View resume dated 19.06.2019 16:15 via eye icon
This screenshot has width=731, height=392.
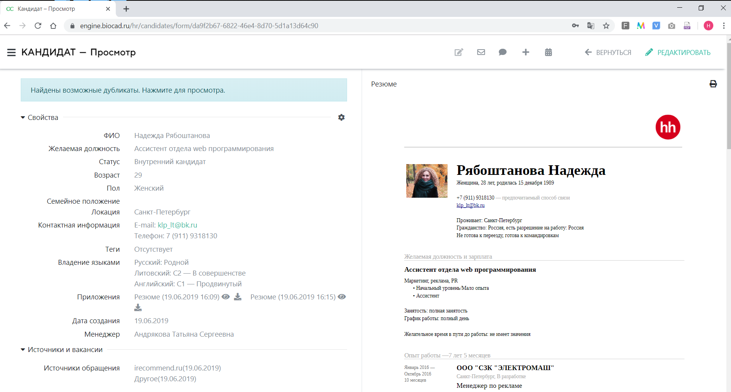342,297
